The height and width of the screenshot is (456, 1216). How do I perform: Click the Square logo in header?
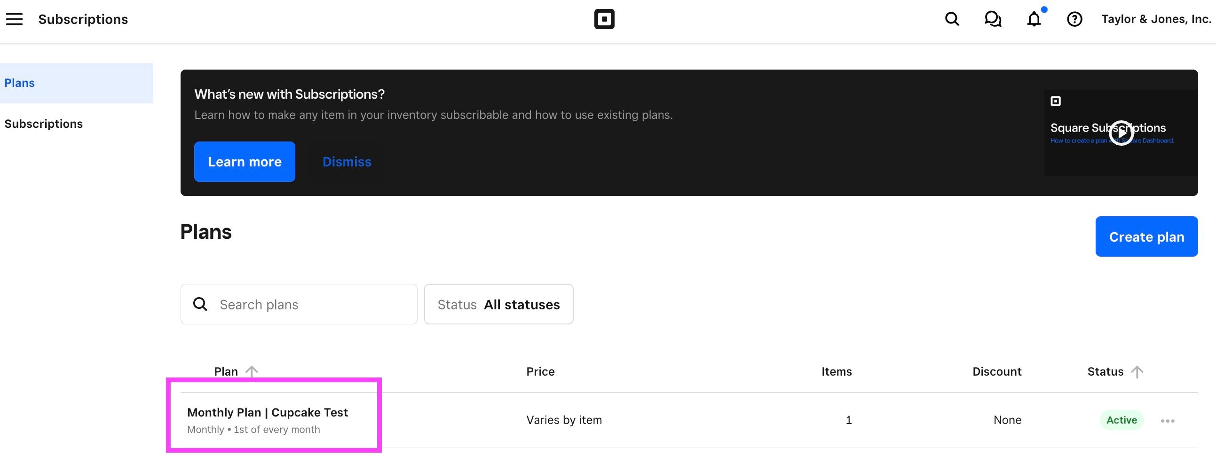[604, 19]
